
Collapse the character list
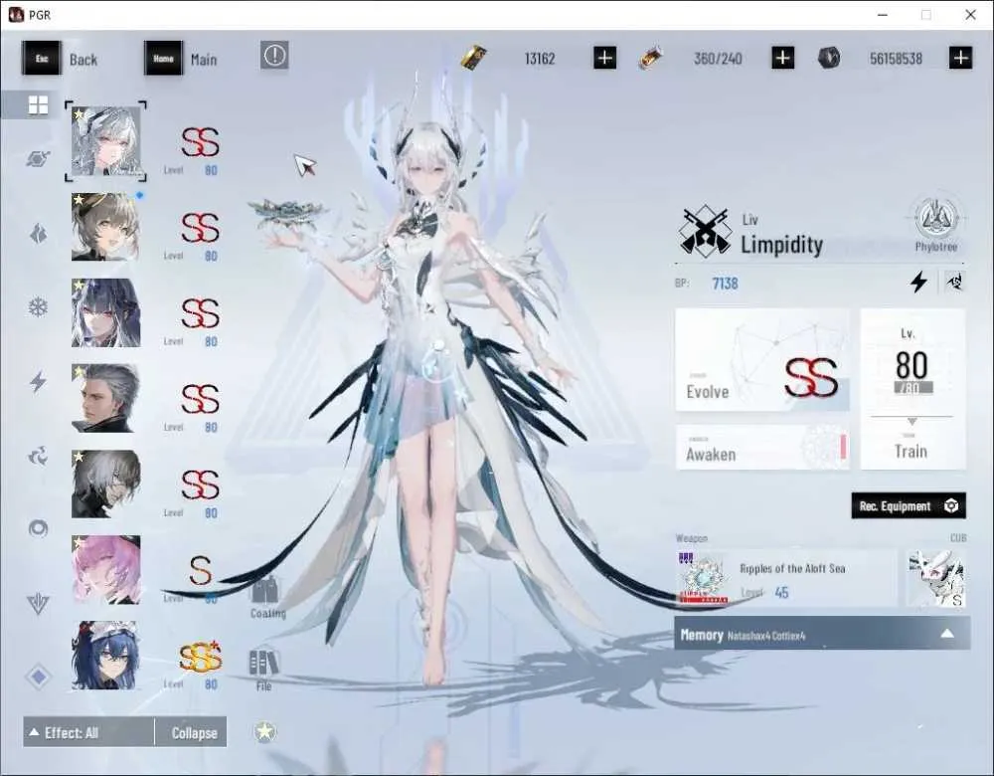(x=194, y=733)
